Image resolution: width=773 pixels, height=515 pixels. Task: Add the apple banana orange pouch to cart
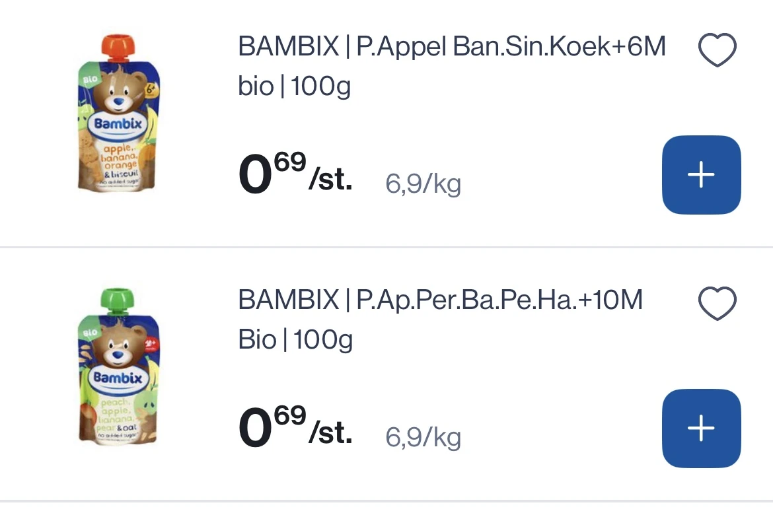coord(701,174)
